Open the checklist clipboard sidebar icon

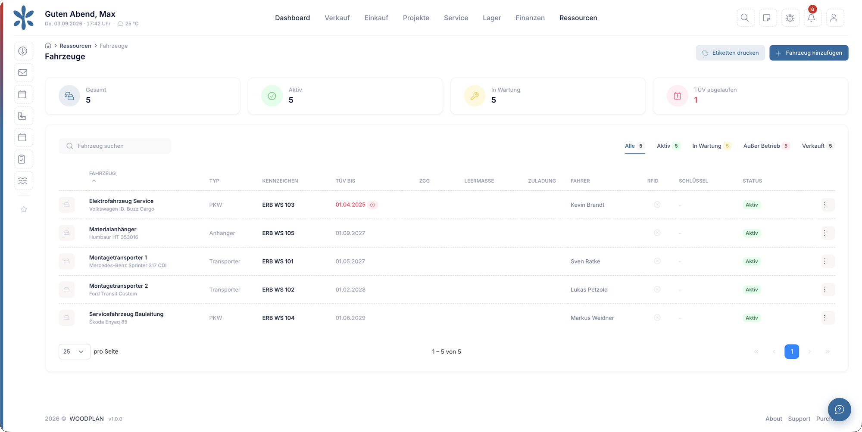click(23, 159)
